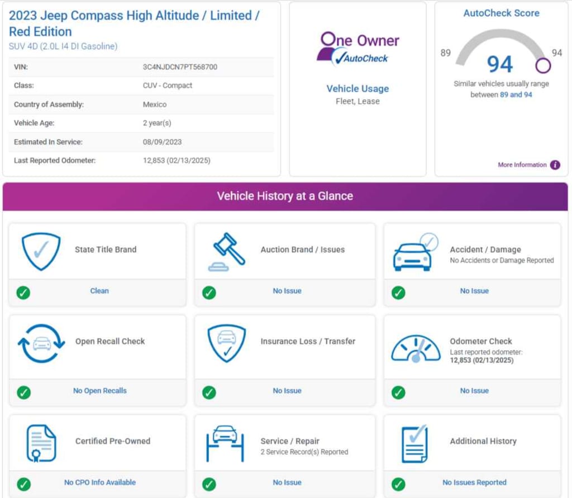The height and width of the screenshot is (498, 572).
Task: Click green check in Service / Repair card
Action: point(209,484)
